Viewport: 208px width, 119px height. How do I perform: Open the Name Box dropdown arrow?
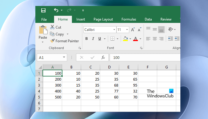[64, 57]
